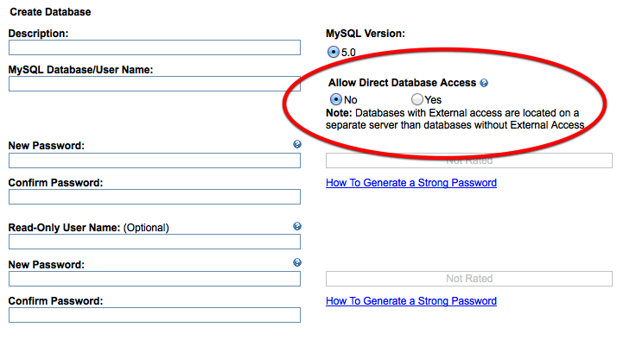Choose No for Allow Direct Database Access
The image size is (617, 340).
pyautogui.click(x=335, y=99)
